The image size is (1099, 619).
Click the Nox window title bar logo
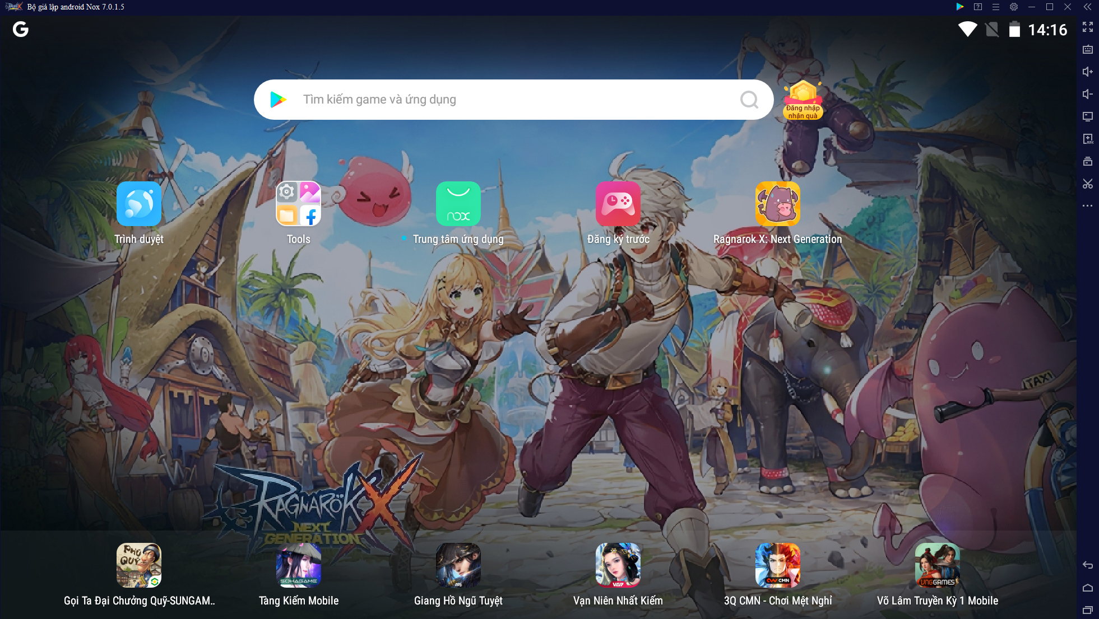point(13,7)
